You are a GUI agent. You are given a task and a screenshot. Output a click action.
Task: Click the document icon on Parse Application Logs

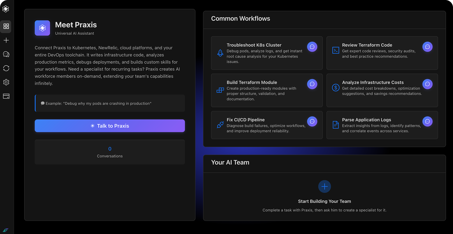[335, 125]
